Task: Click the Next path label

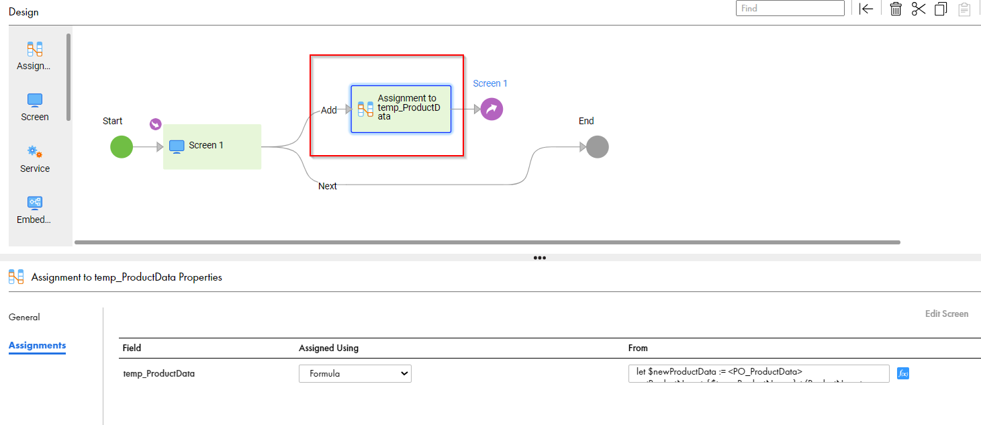Action: [328, 186]
